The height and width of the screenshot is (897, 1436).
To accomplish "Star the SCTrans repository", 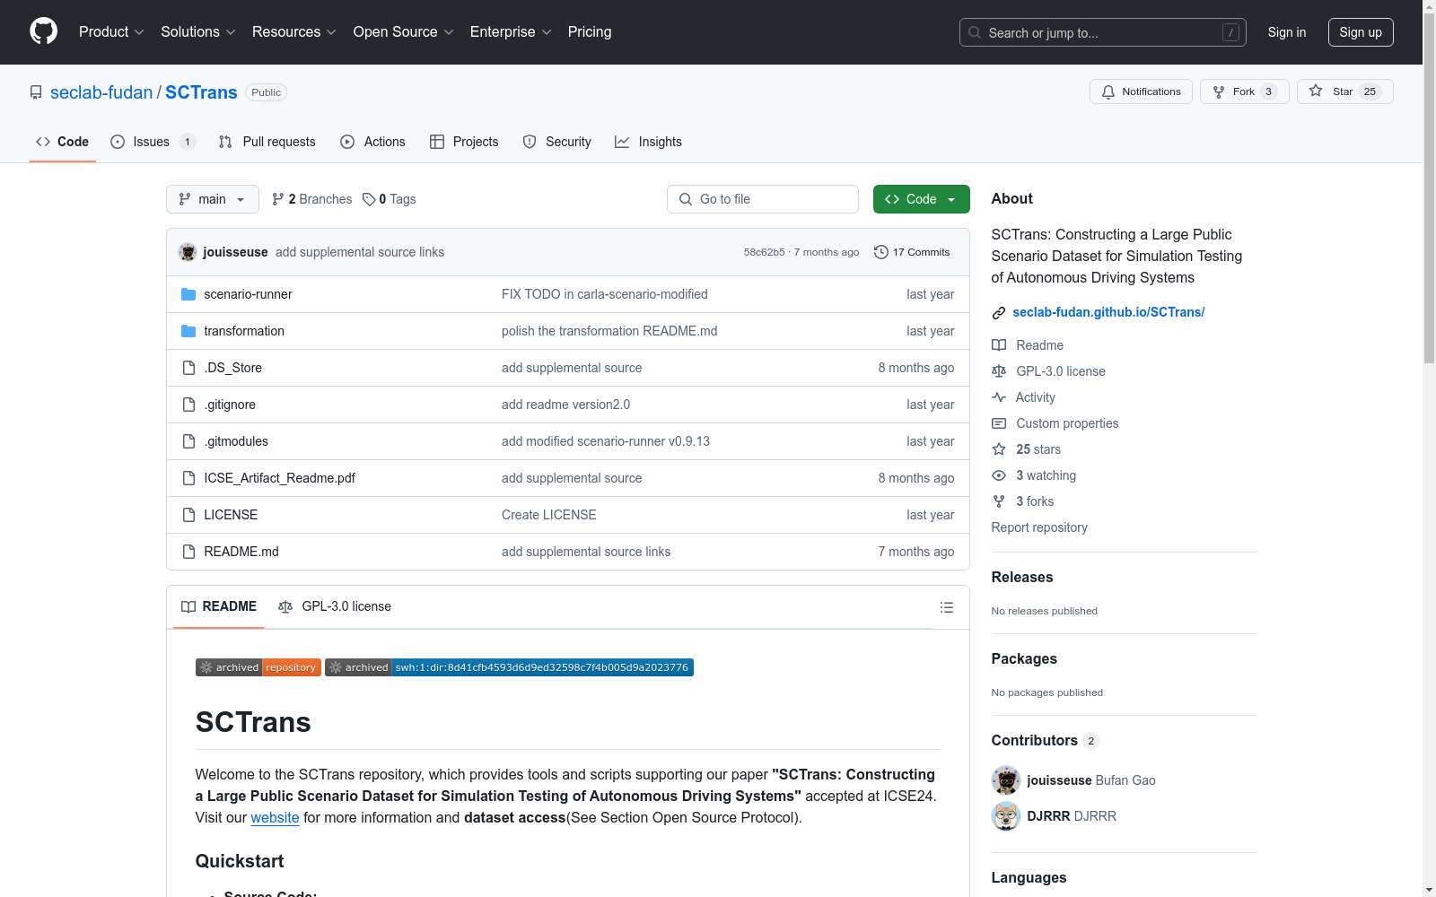I will pos(1344,91).
